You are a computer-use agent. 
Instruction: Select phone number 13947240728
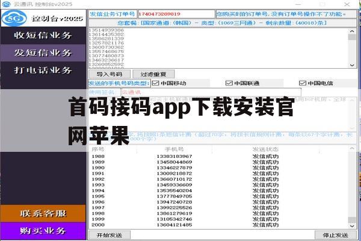(x=174, y=202)
